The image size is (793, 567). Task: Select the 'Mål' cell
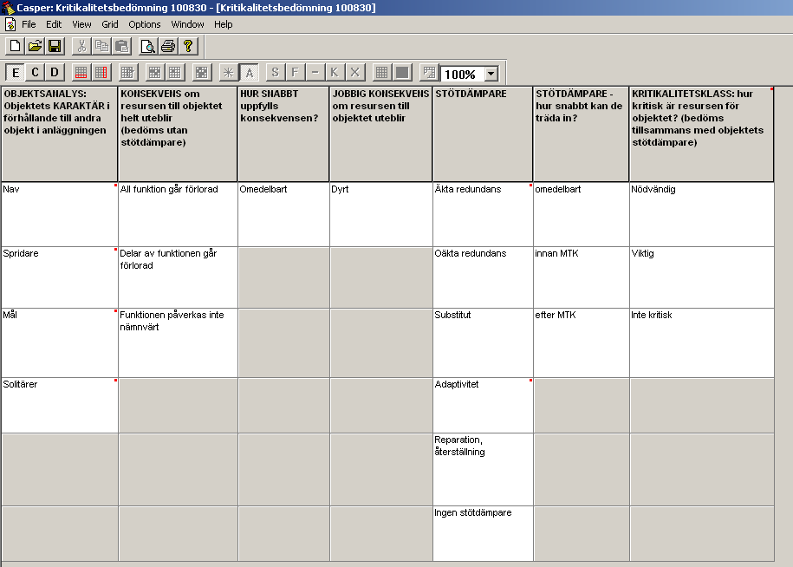point(60,342)
